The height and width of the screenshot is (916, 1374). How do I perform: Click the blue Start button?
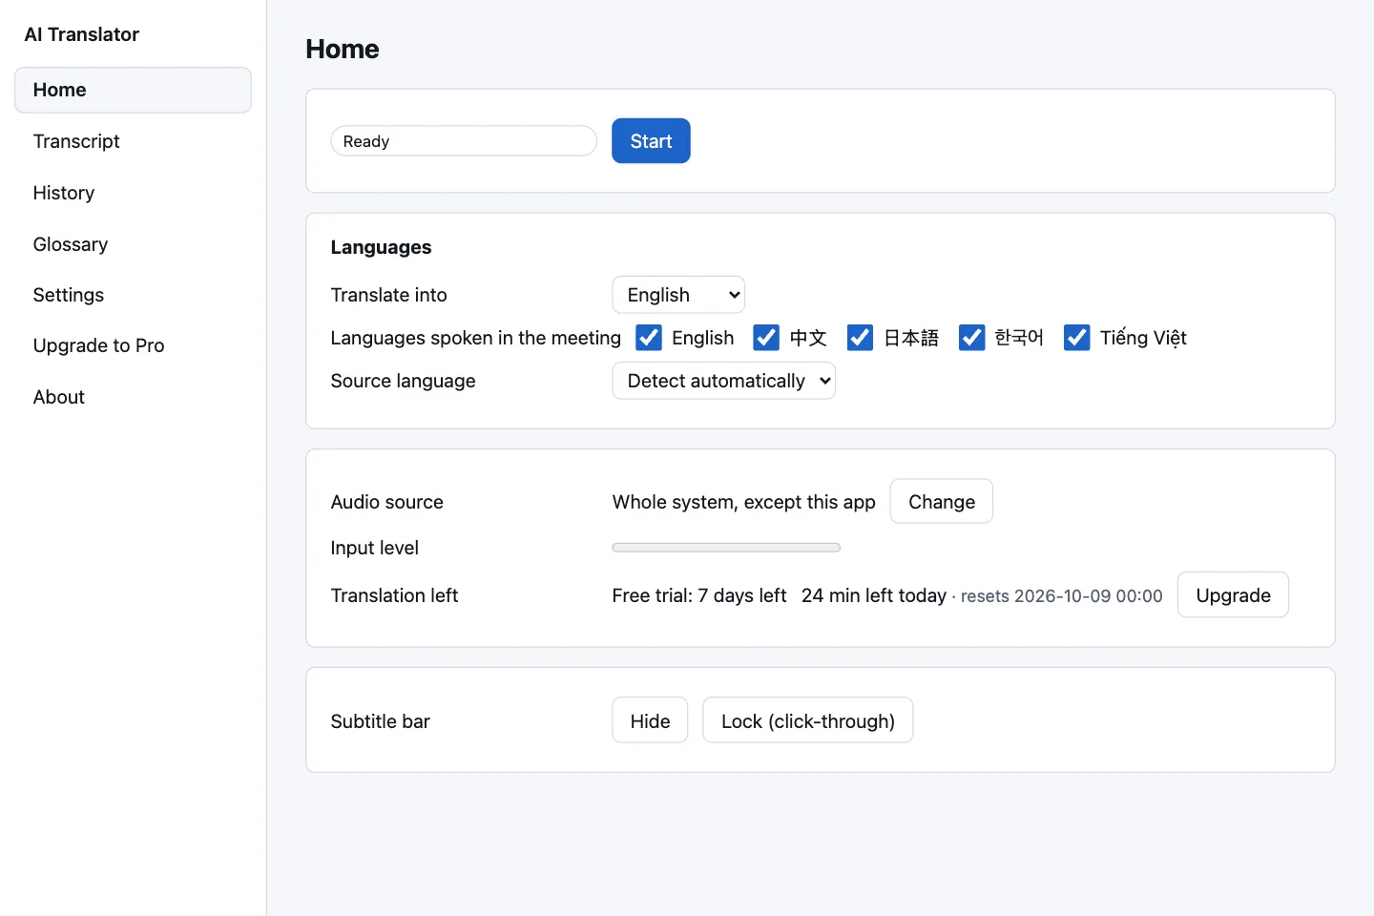pyautogui.click(x=651, y=141)
